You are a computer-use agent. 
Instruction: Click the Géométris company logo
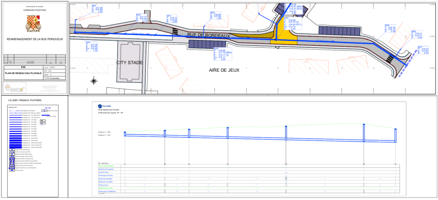point(15,88)
